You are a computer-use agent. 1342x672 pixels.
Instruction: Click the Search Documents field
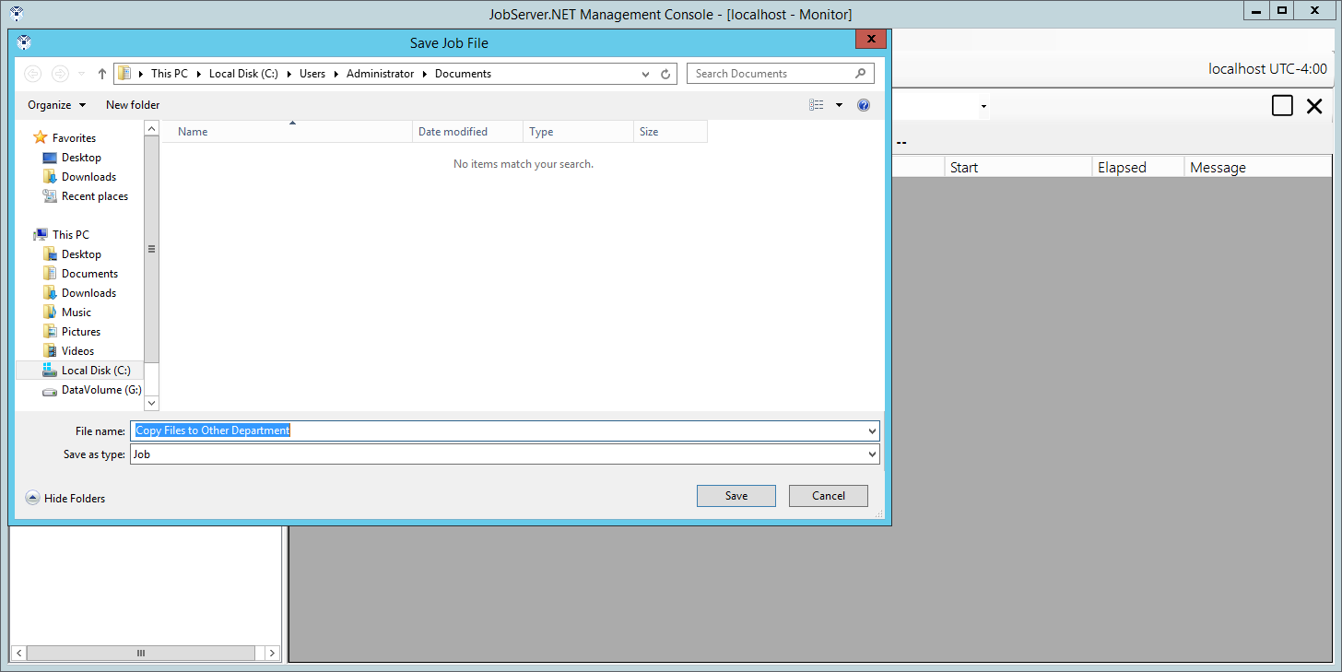tap(770, 74)
